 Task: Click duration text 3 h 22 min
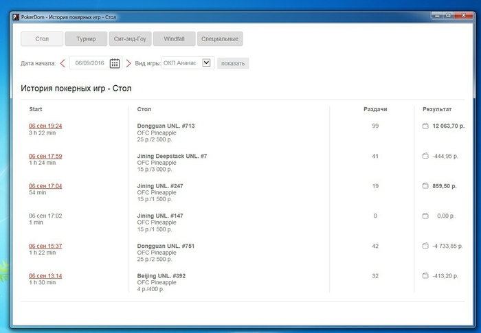click(x=43, y=133)
